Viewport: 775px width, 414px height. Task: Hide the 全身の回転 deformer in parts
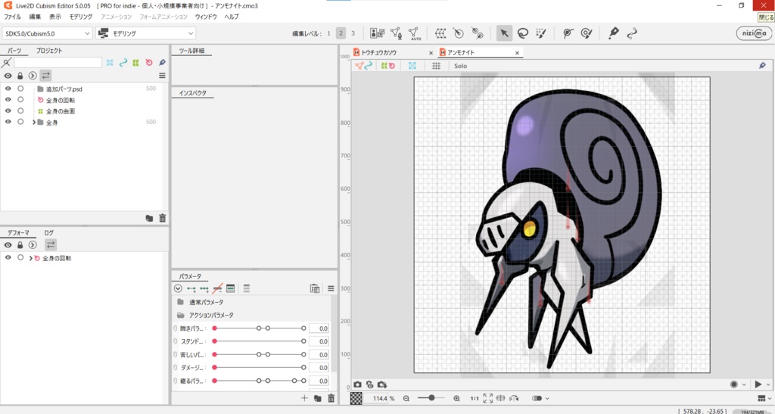click(x=8, y=100)
